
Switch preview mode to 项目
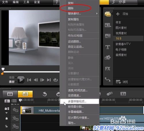click(x=12, y=78)
